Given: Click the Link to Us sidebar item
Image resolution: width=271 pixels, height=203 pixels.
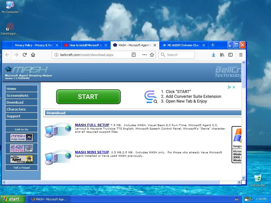Looking at the screenshot, I should (21, 129).
